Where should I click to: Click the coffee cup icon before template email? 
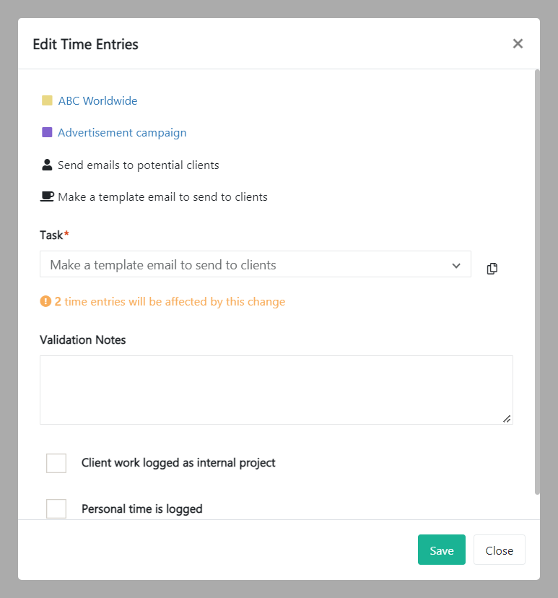click(47, 196)
